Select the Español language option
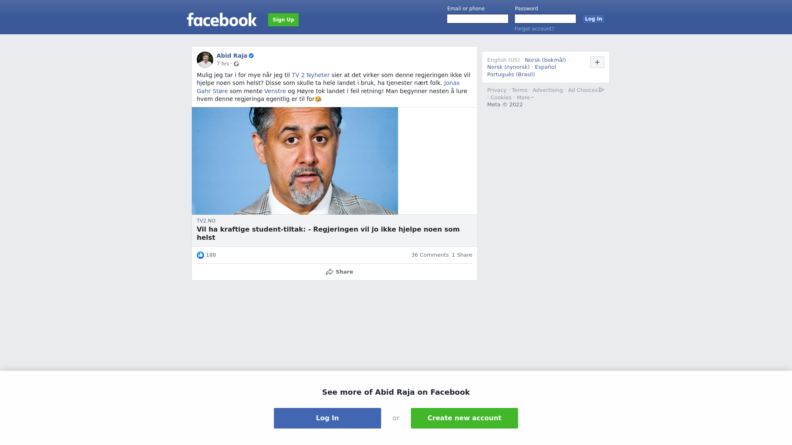The width and height of the screenshot is (792, 445). (x=545, y=67)
